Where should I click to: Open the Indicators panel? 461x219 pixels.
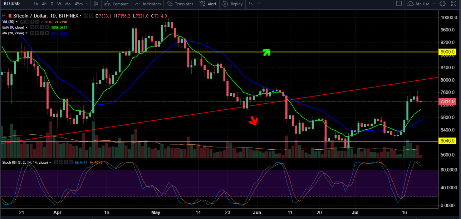148,4
